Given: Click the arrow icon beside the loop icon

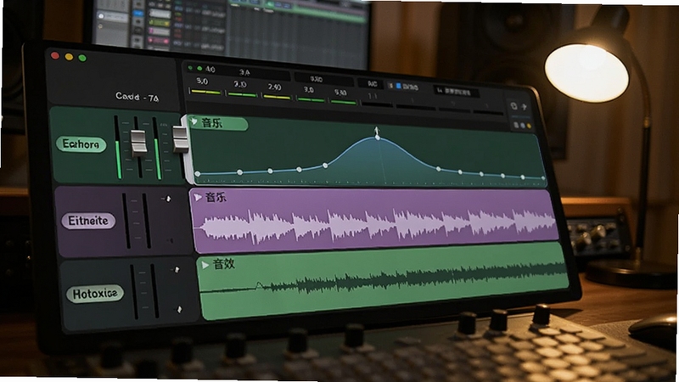Looking at the screenshot, I should (524, 107).
